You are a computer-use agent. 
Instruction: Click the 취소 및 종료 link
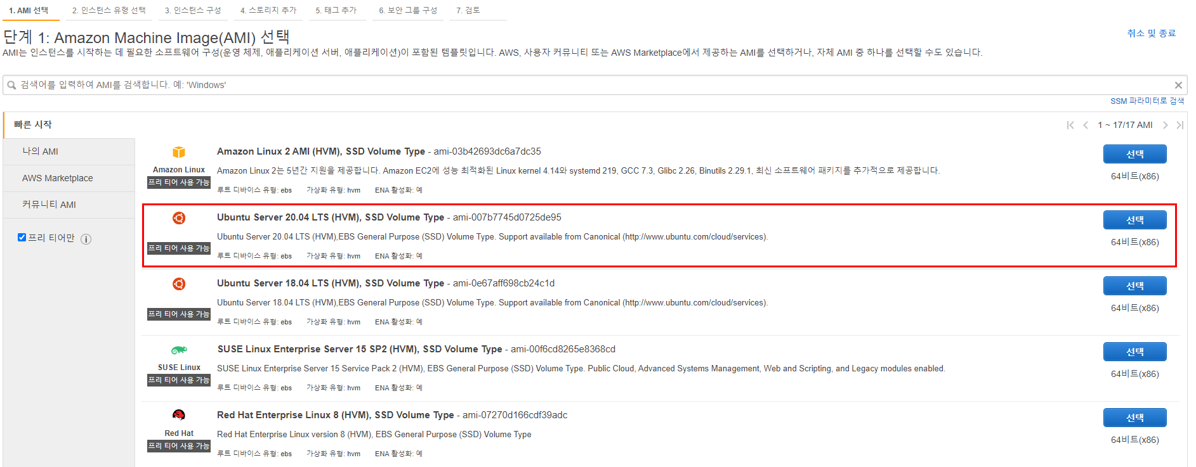coord(1151,34)
